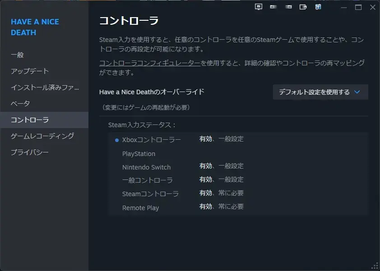Click the Nintendo Switch row label
The width and height of the screenshot is (380, 271).
(146, 167)
